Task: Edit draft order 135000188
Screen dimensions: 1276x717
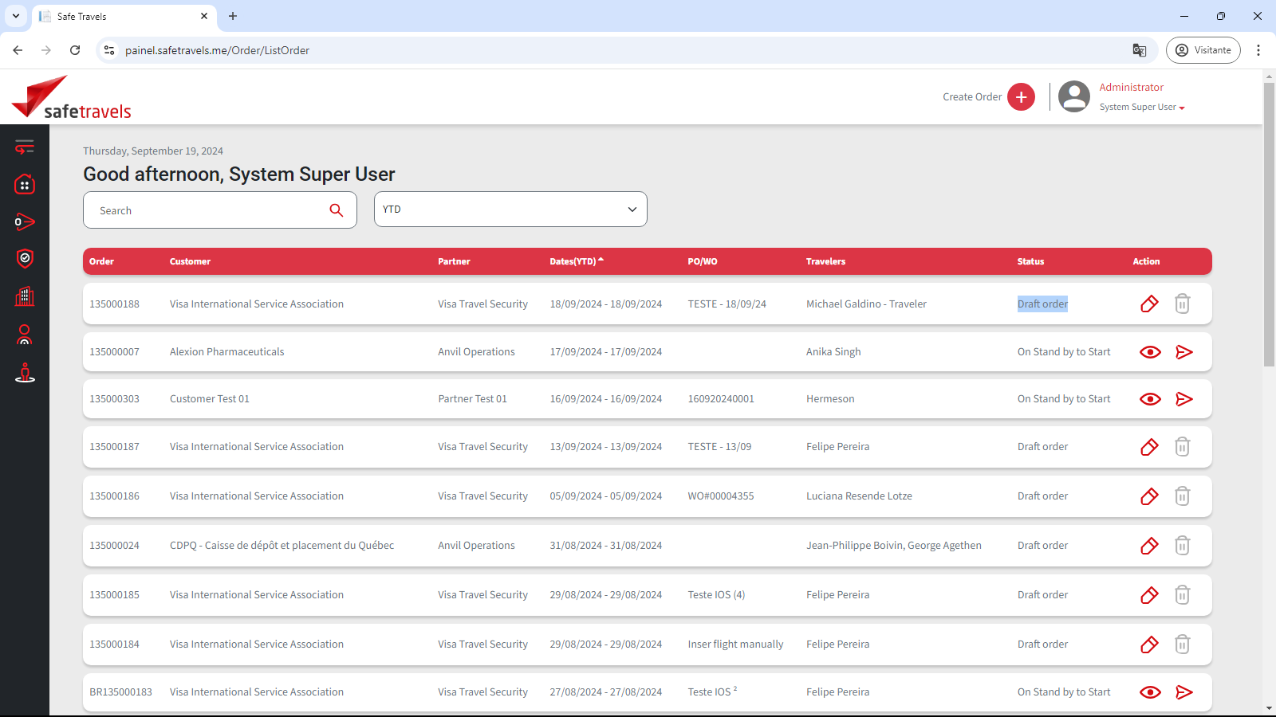Action: click(x=1149, y=304)
